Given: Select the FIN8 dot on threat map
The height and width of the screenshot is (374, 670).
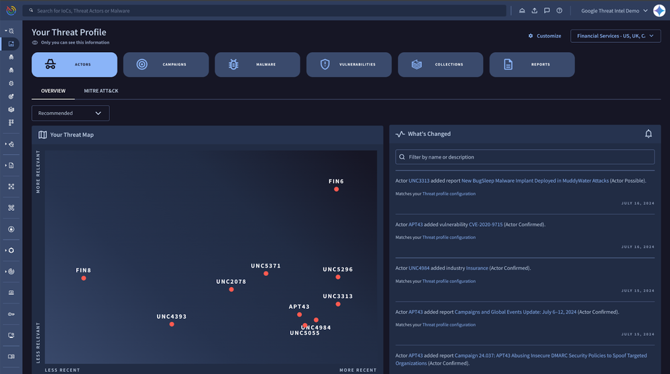Looking at the screenshot, I should 84,278.
